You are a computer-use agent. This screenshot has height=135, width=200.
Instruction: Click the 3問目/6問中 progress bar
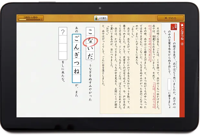tap(30, 18)
